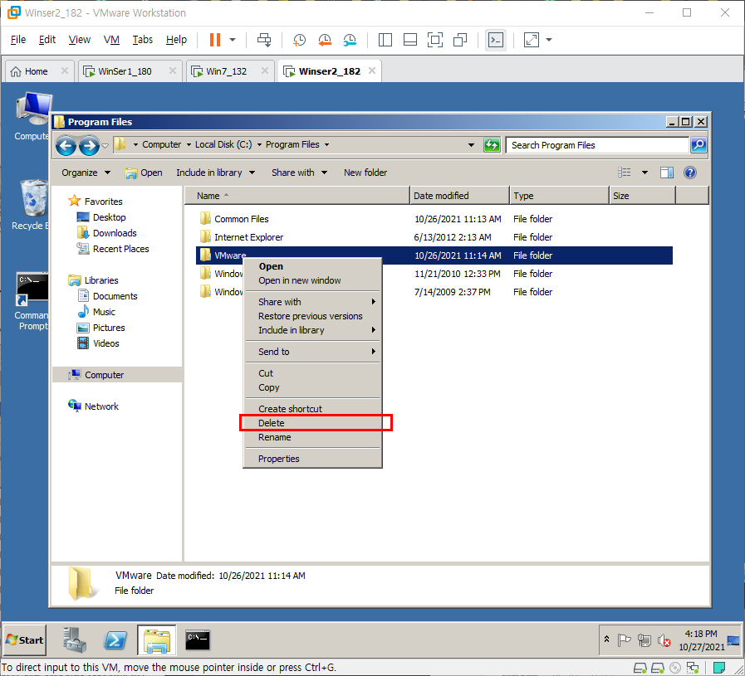Toggle the thumbnail bar view icon
The width and height of the screenshot is (745, 676).
[410, 40]
